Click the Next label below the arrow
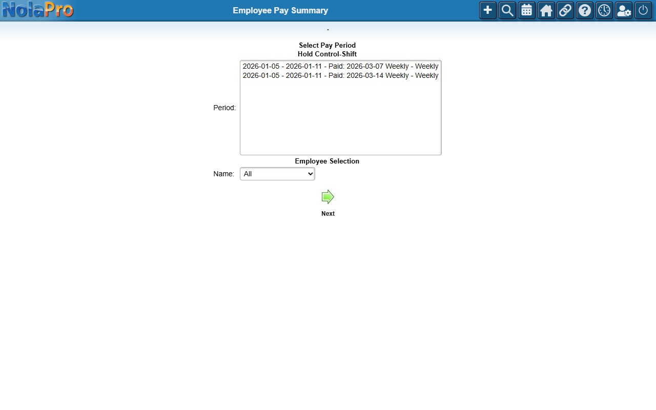Viewport: 656px width, 410px height. point(328,214)
